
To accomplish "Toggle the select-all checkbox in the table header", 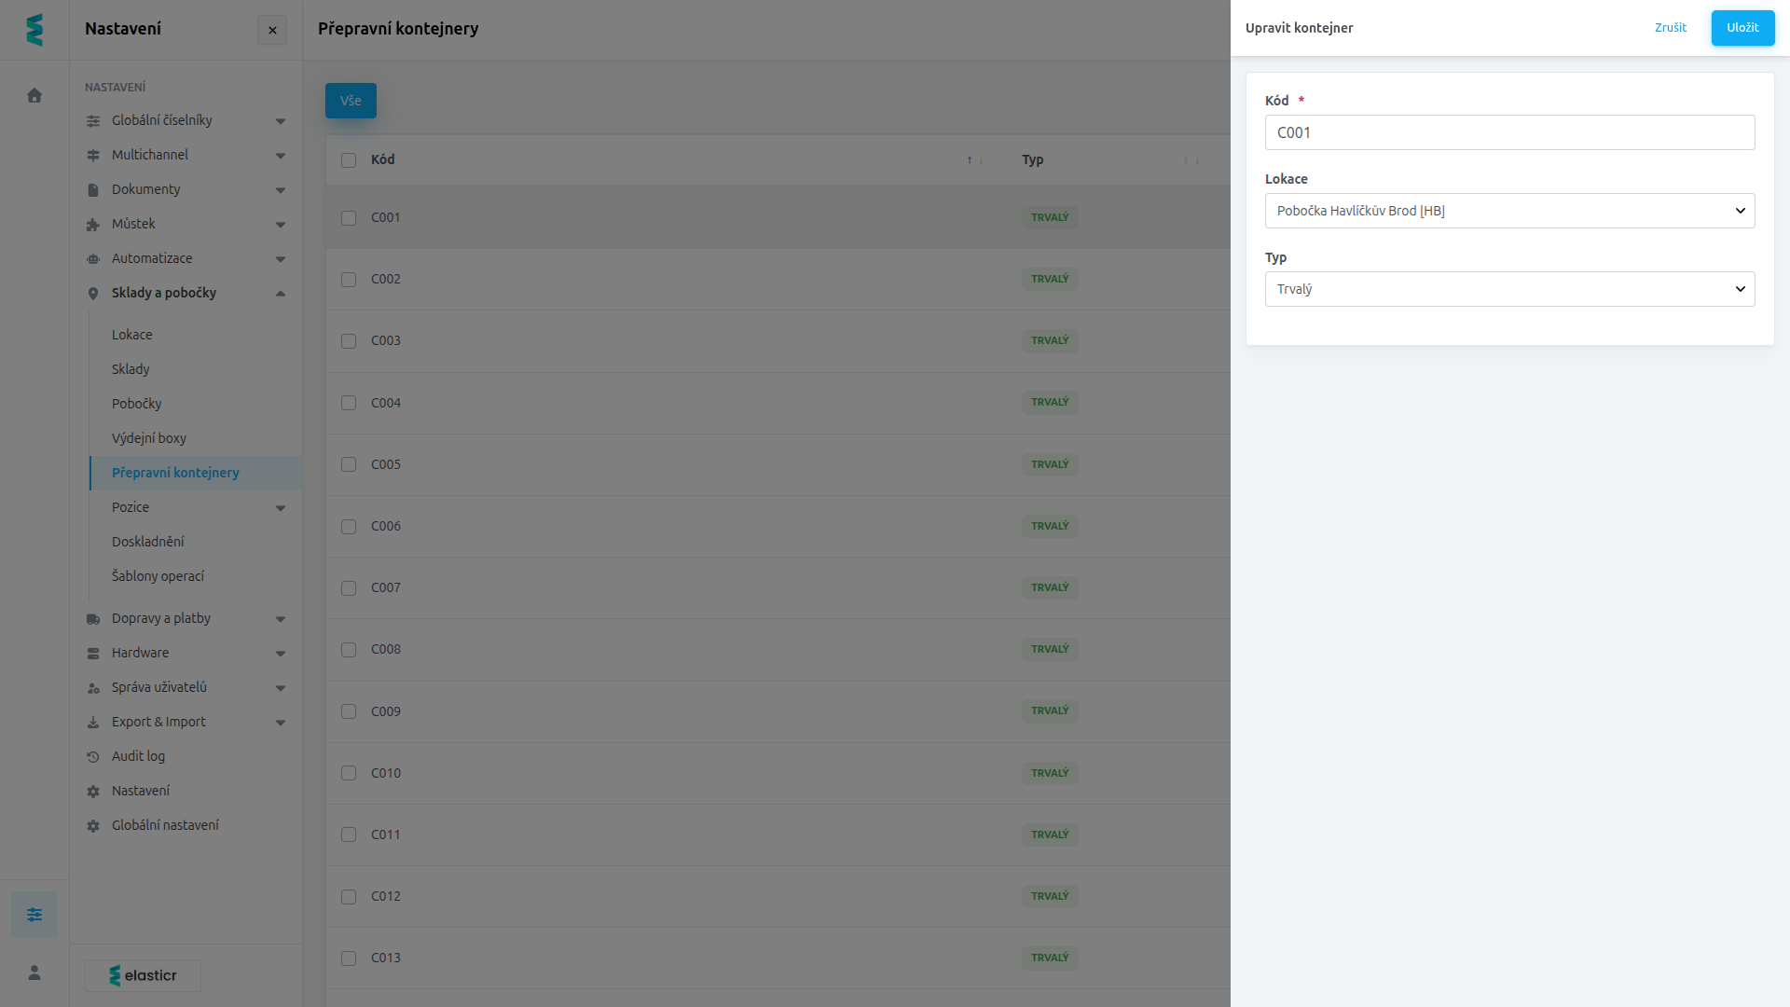I will tap(349, 160).
